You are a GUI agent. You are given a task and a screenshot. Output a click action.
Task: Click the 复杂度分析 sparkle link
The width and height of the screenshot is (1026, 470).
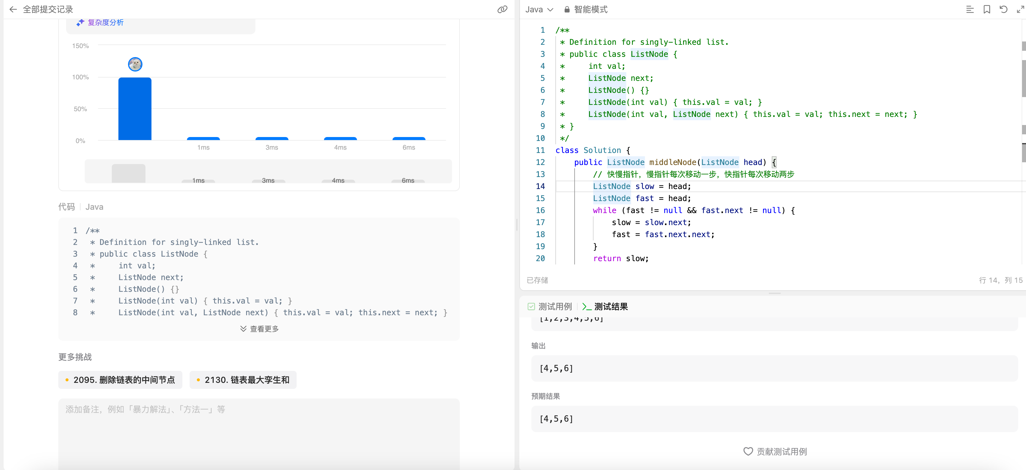[x=101, y=23]
